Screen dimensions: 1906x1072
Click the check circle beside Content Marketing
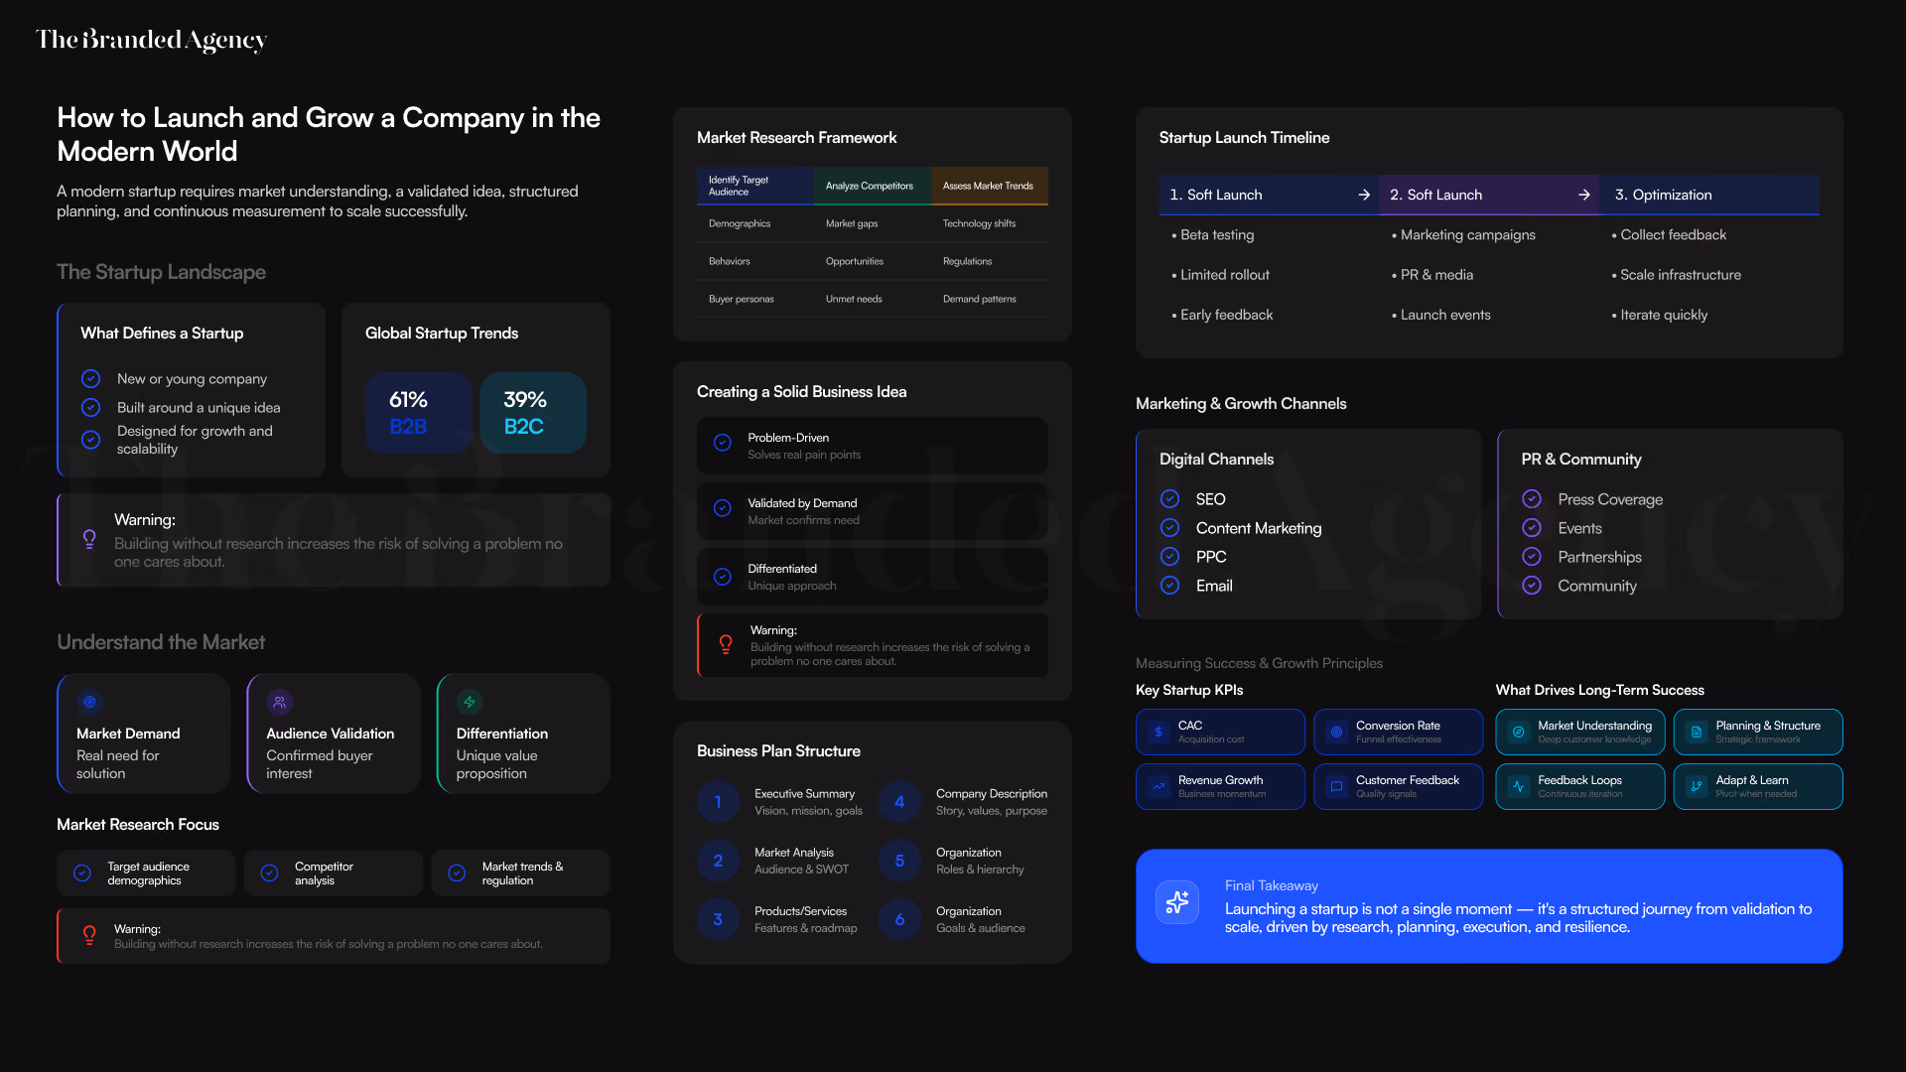(x=1170, y=527)
